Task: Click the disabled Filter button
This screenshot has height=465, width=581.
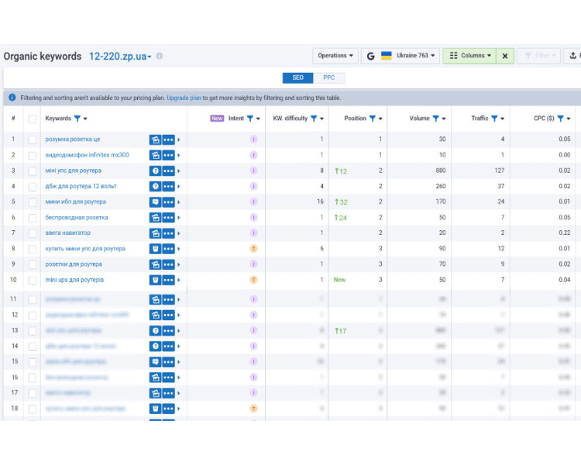Action: 540,56
